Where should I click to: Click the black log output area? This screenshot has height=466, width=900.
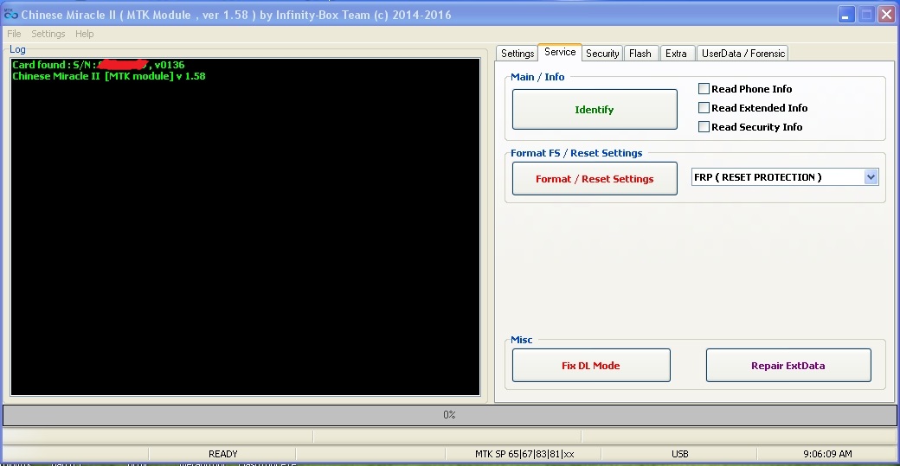pos(245,227)
